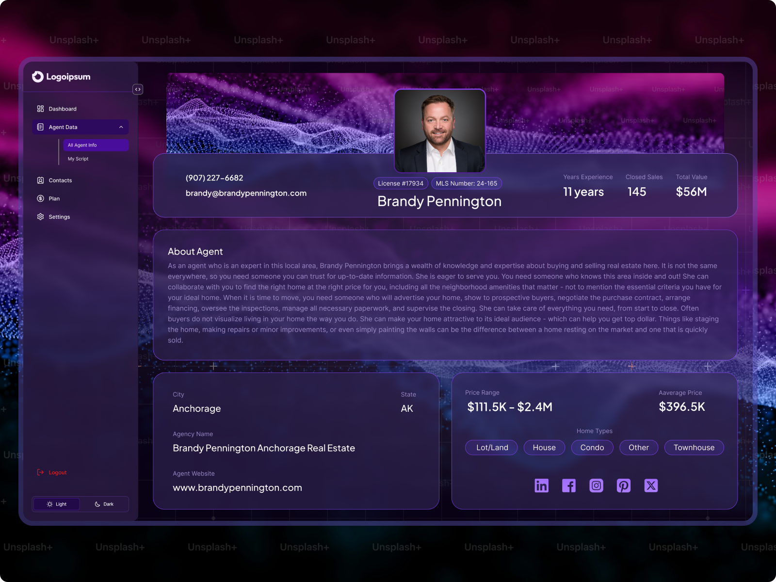Click the 11 years experience value

pyautogui.click(x=583, y=192)
